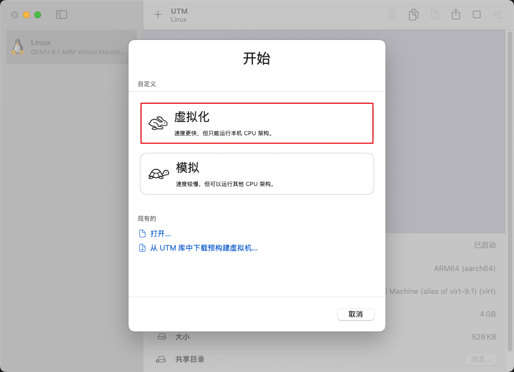The width and height of the screenshot is (514, 372).
Task: Delete the VM using the trash icon
Action: [x=392, y=14]
